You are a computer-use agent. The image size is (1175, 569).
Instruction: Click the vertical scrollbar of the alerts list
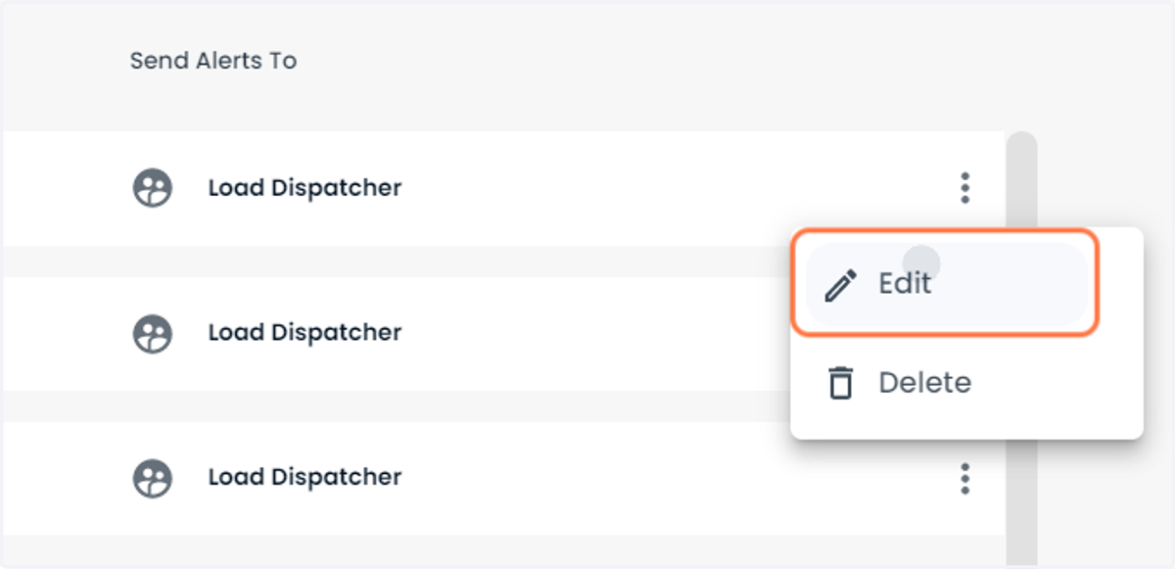(x=1021, y=349)
